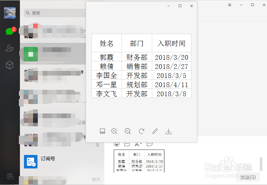Screen dimensions: 267x185
Task: Click the chat input scrollbar
Action: coord(261,164)
